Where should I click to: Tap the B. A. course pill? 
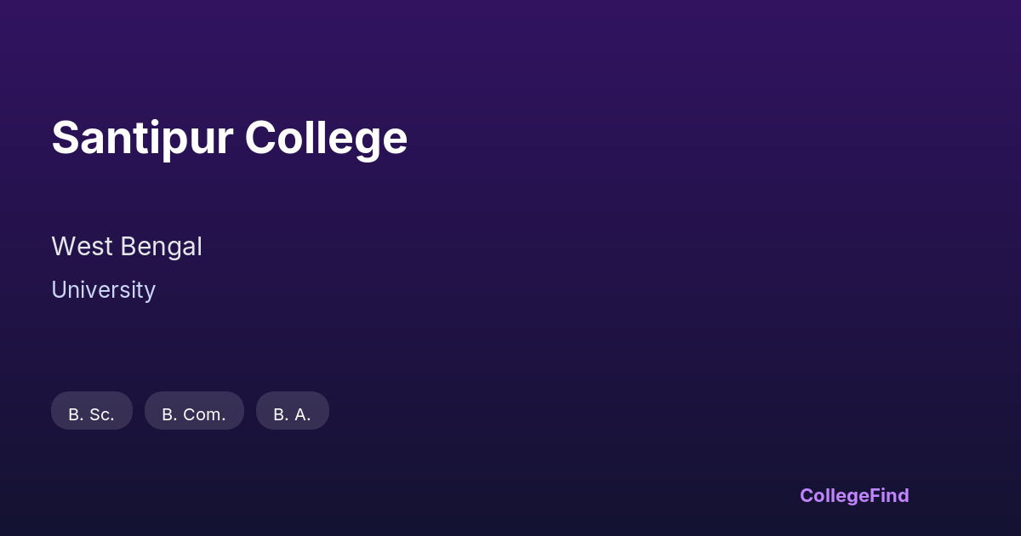click(292, 411)
